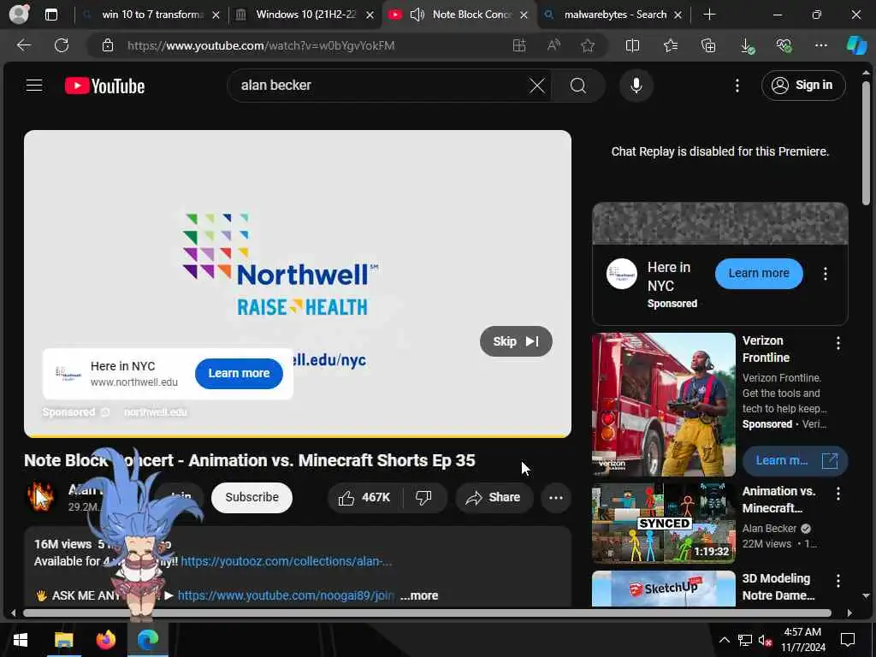
Task: Launch Firefox from the taskbar
Action: [x=105, y=640]
